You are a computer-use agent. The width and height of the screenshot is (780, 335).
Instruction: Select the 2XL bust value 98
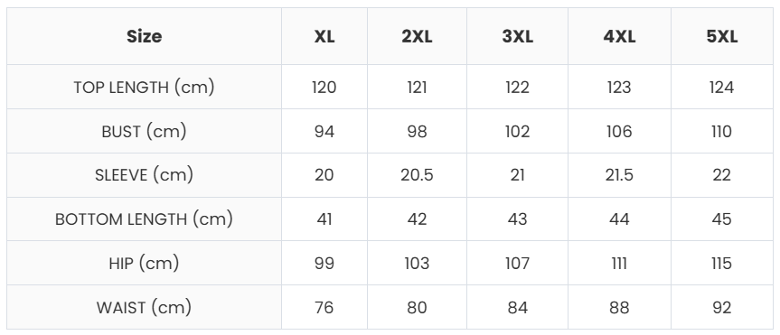[417, 131]
